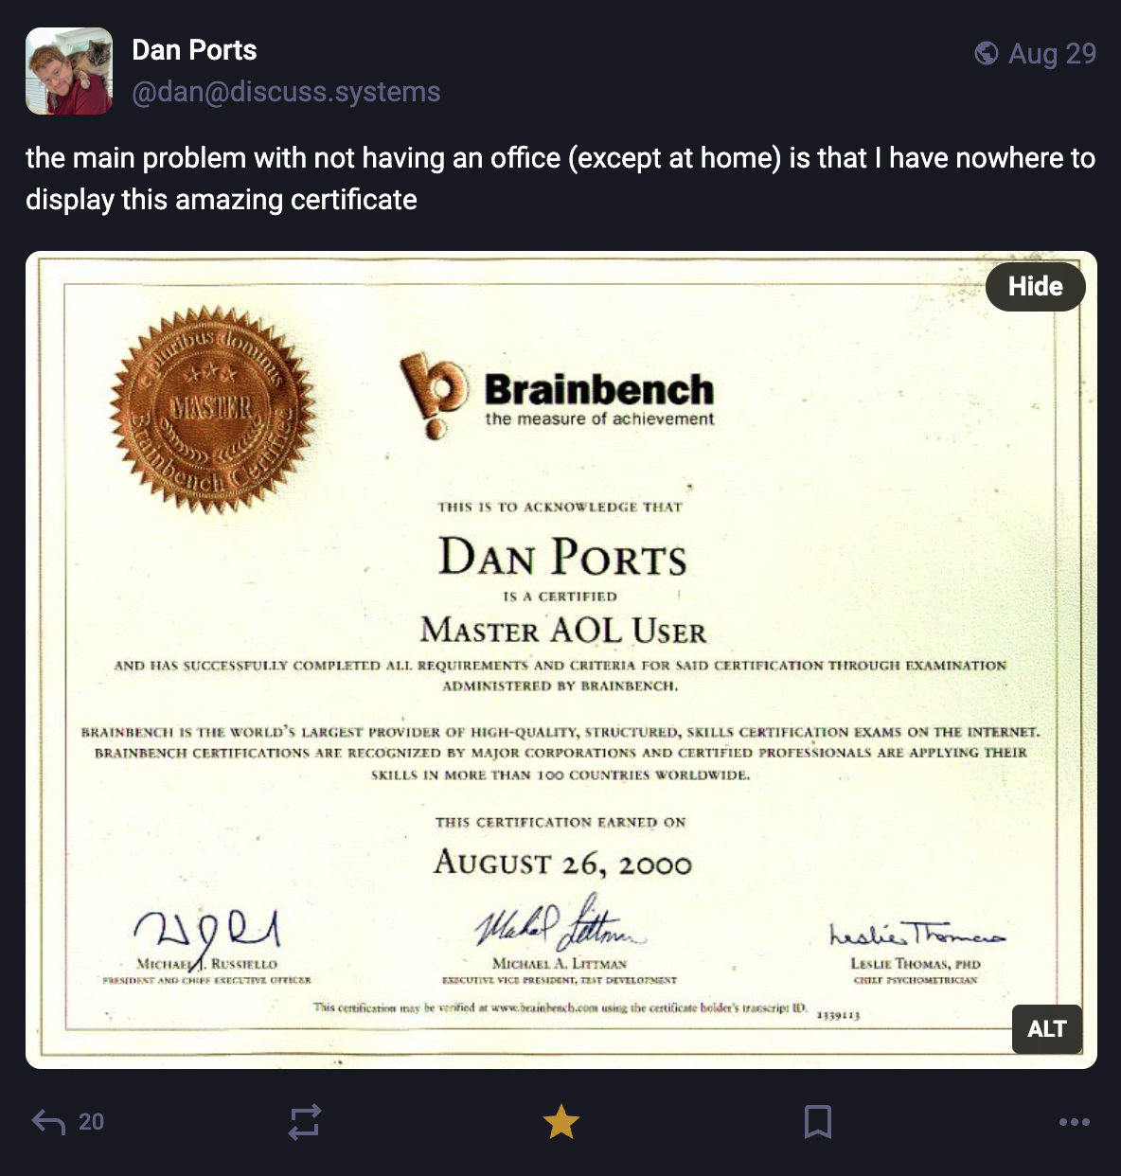Screen dimensions: 1121x1176
Task: Open the @dan@discuss.systems handle
Action: coord(286,92)
